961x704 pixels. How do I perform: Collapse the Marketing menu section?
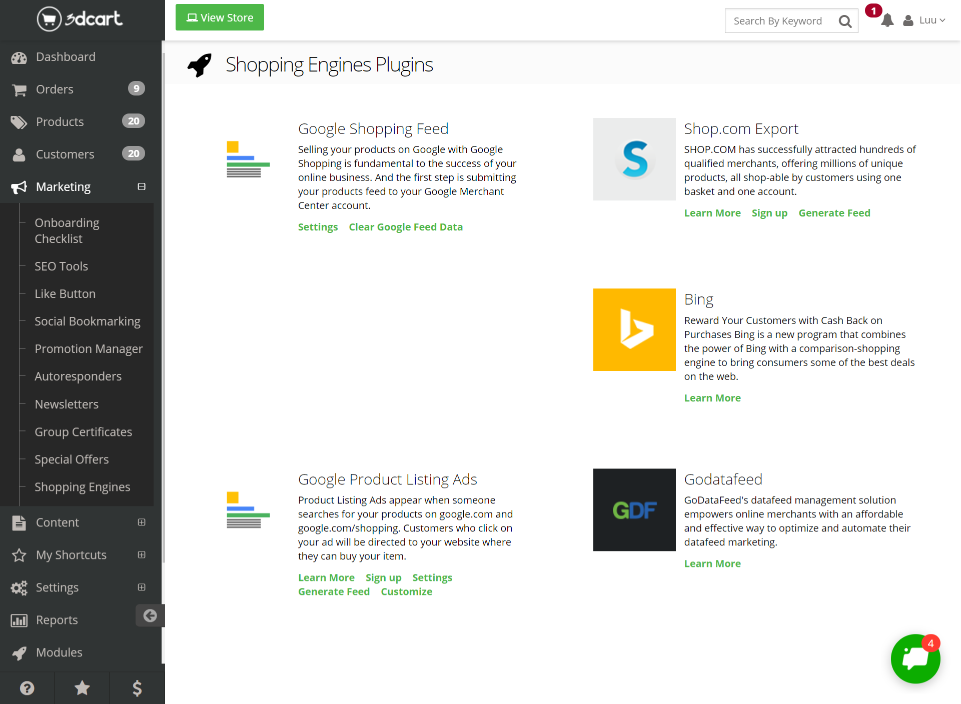(142, 186)
